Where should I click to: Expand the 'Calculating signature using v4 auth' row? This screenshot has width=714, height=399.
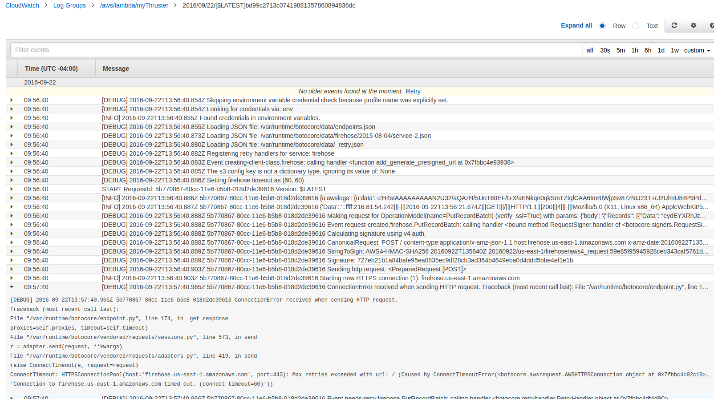pos(12,234)
